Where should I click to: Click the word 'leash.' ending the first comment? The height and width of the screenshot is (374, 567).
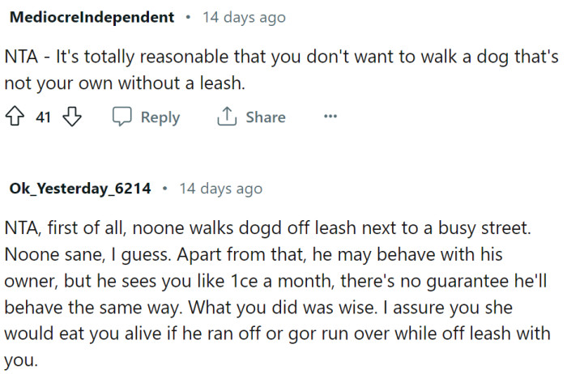click(x=222, y=83)
